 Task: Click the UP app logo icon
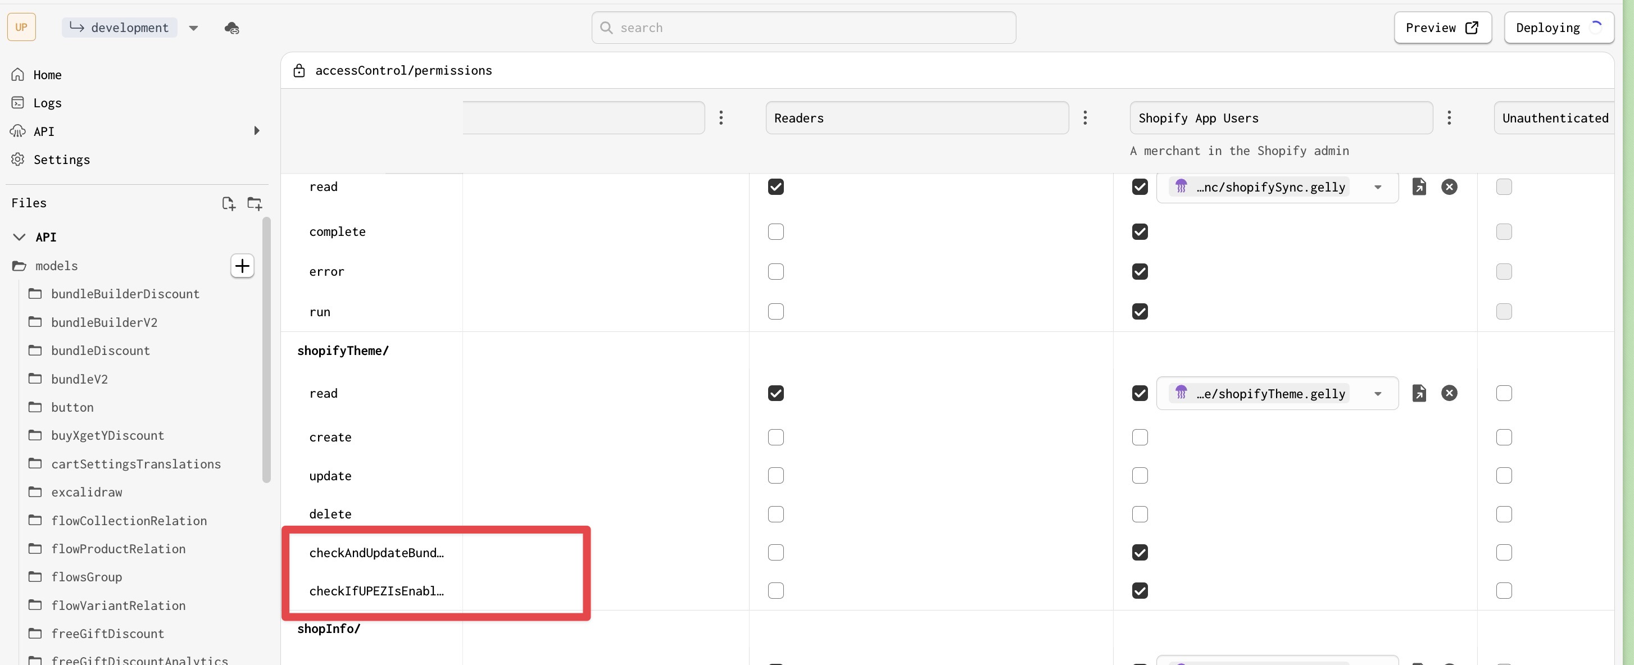click(21, 28)
